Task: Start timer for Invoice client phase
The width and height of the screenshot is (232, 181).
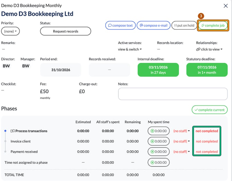Action: 159,141
